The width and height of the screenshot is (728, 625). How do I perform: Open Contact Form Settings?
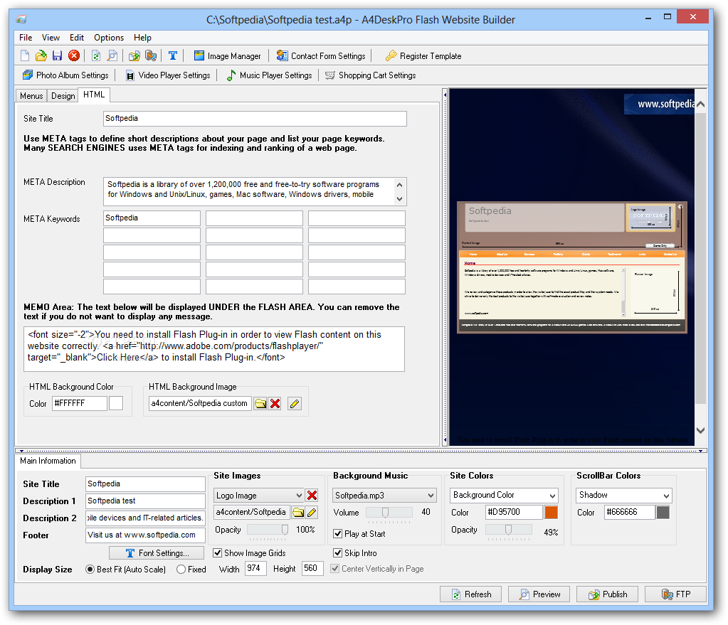point(321,56)
